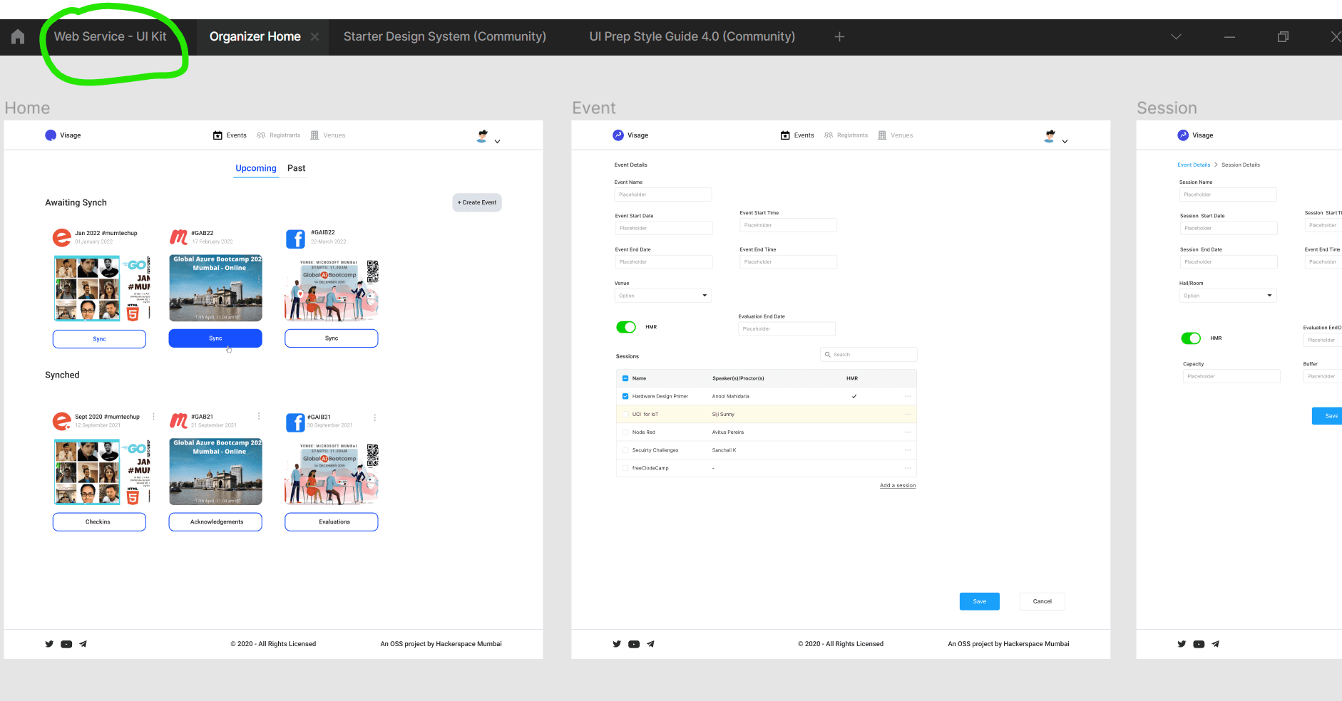Click the Event Name placeholder field
The width and height of the screenshot is (1342, 701).
coord(663,194)
